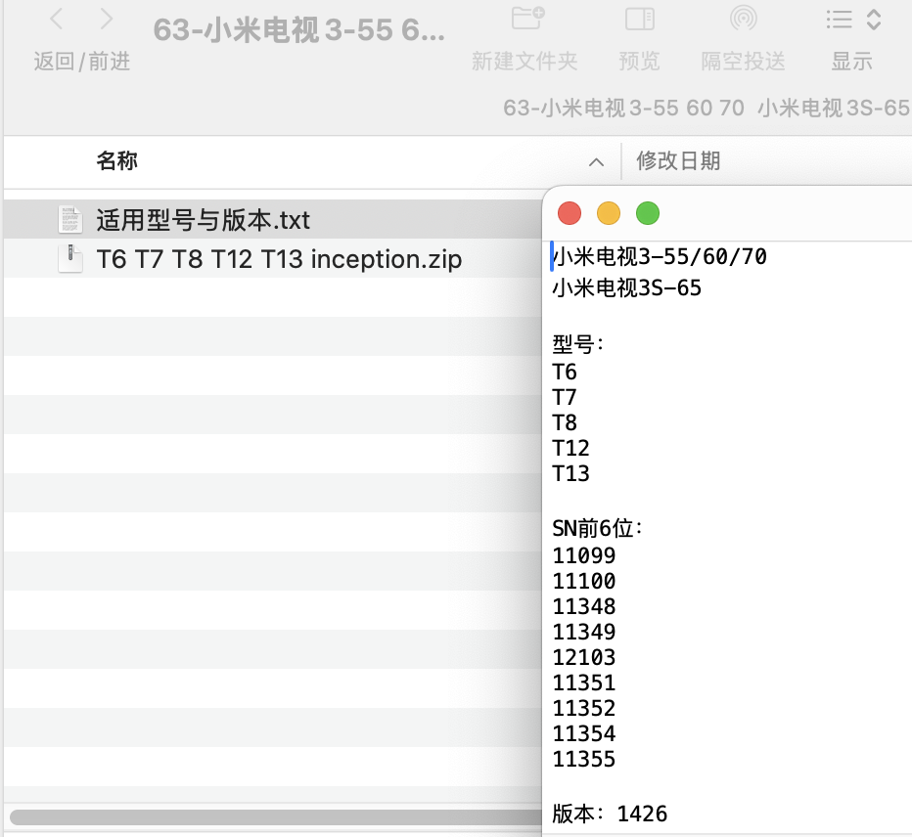This screenshot has height=837, width=912.
Task: Click the SN前6位: label
Action: click(x=597, y=528)
